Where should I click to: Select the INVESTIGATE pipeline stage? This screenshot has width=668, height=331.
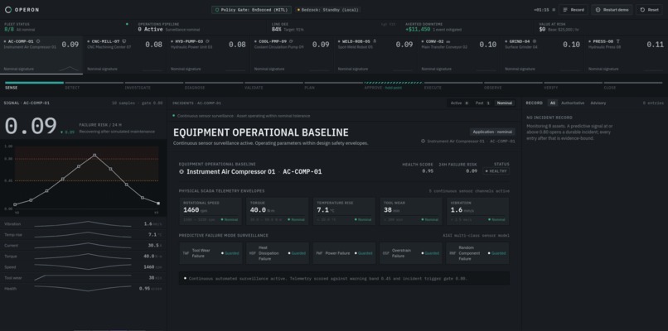154,85
